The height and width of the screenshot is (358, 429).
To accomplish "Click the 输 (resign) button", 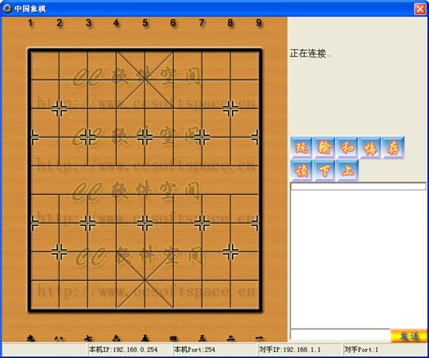I will [x=324, y=148].
